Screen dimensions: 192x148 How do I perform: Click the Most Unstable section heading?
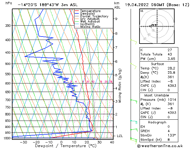point(157,95)
